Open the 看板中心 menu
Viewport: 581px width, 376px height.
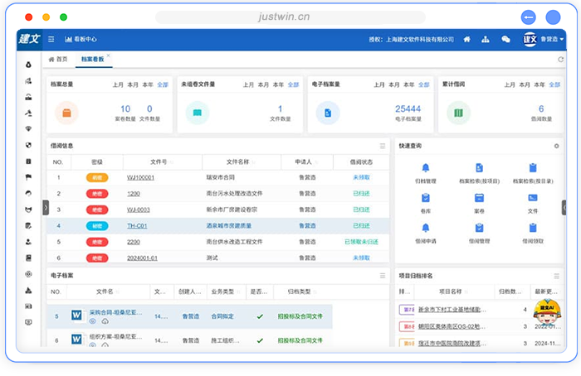tap(81, 39)
